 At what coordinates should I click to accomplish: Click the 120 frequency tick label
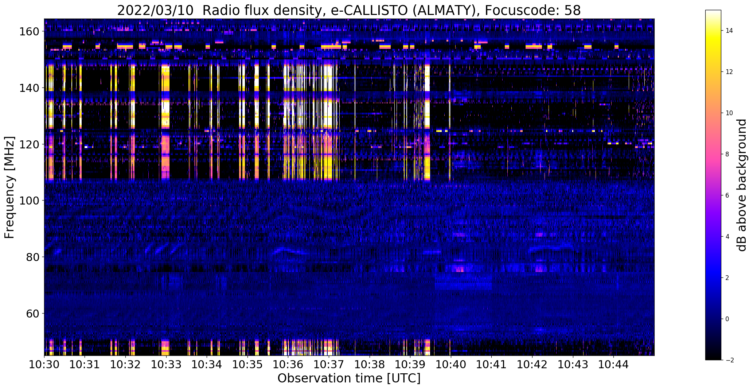tap(29, 144)
